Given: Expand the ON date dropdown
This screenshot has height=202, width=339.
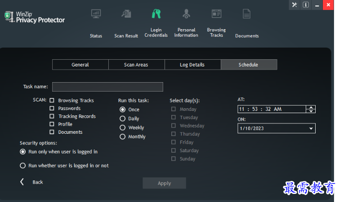Looking at the screenshot, I should [x=311, y=129].
